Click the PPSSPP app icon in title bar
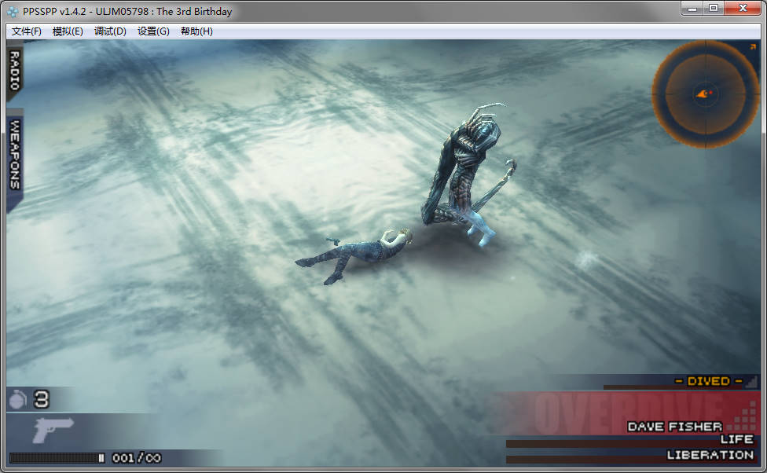This screenshot has width=767, height=473. (x=13, y=11)
